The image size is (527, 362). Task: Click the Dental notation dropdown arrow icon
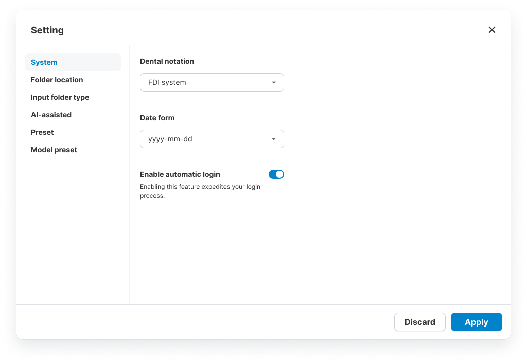(x=274, y=82)
